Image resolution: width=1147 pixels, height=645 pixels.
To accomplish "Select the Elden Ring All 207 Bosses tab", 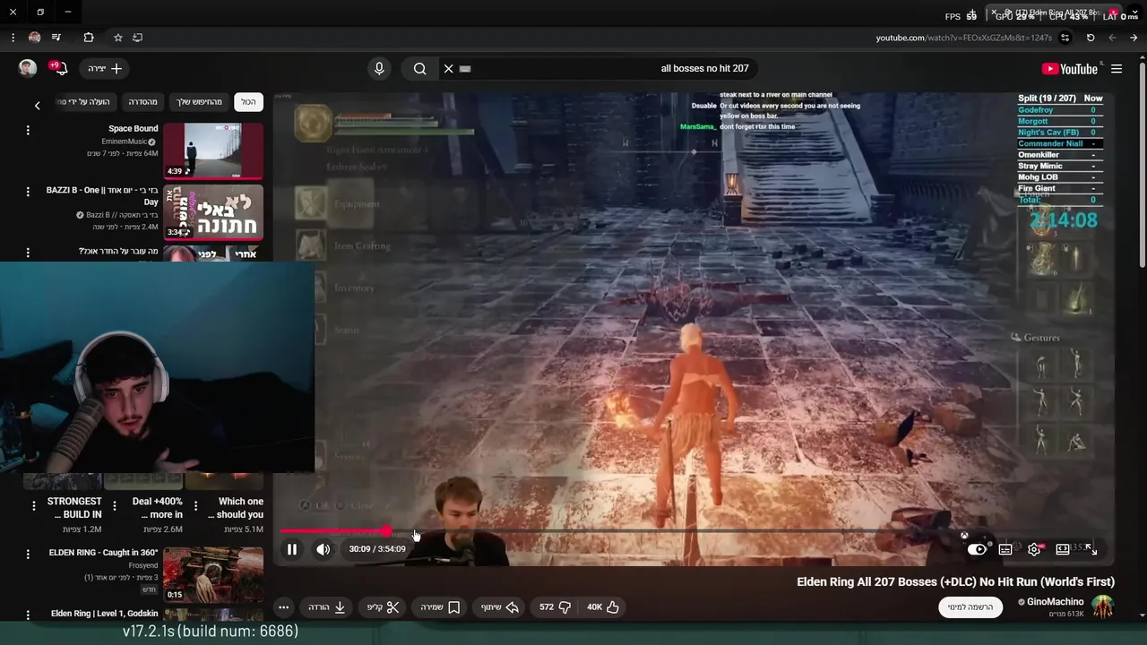I will [x=1054, y=13].
